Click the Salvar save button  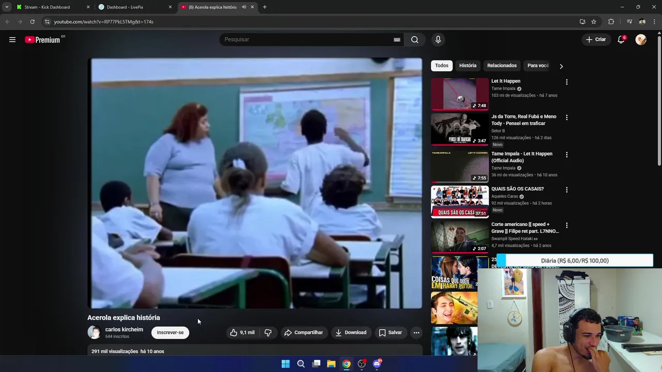(390, 333)
